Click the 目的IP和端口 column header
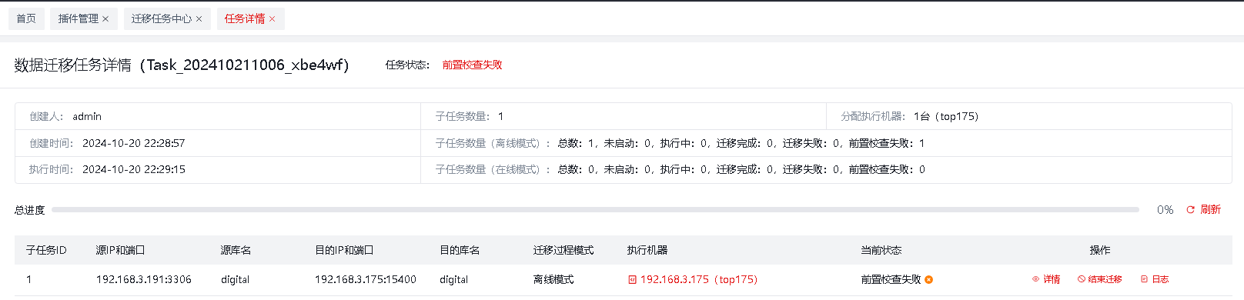Screen dimensions: 1244x300 click(344, 250)
